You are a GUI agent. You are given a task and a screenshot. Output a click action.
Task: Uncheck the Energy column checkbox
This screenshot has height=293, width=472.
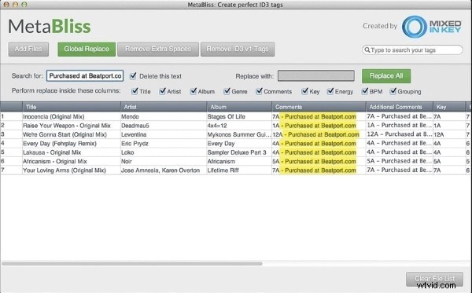click(x=330, y=91)
